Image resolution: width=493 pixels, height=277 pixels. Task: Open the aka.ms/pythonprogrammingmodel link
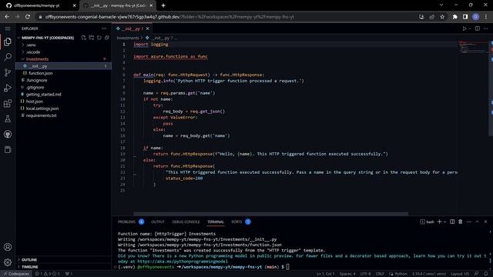[183, 262]
